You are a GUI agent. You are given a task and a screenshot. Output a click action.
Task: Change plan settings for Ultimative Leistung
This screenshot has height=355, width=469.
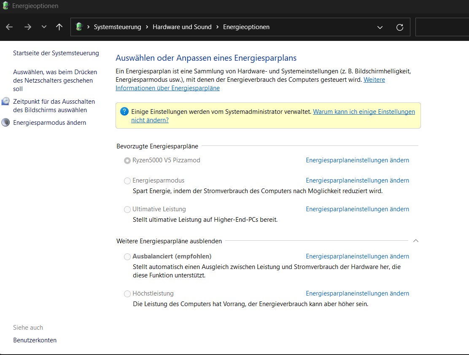pos(357,209)
